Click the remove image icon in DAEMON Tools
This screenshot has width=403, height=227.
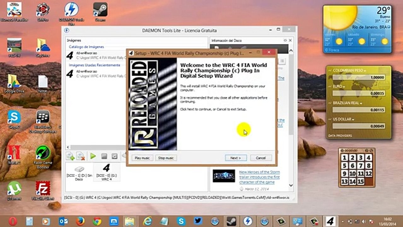click(81, 156)
